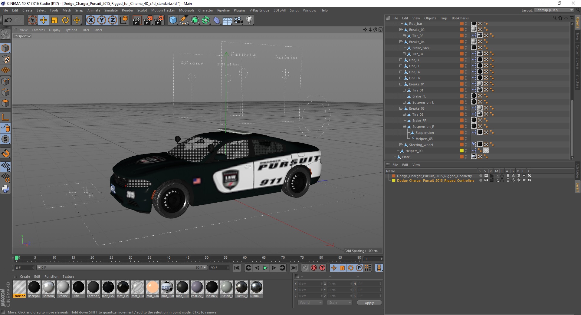Render active view clapperboard icon
This screenshot has height=315, width=581.
click(137, 20)
